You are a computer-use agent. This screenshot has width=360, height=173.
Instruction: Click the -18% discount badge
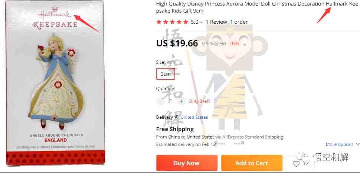click(235, 43)
